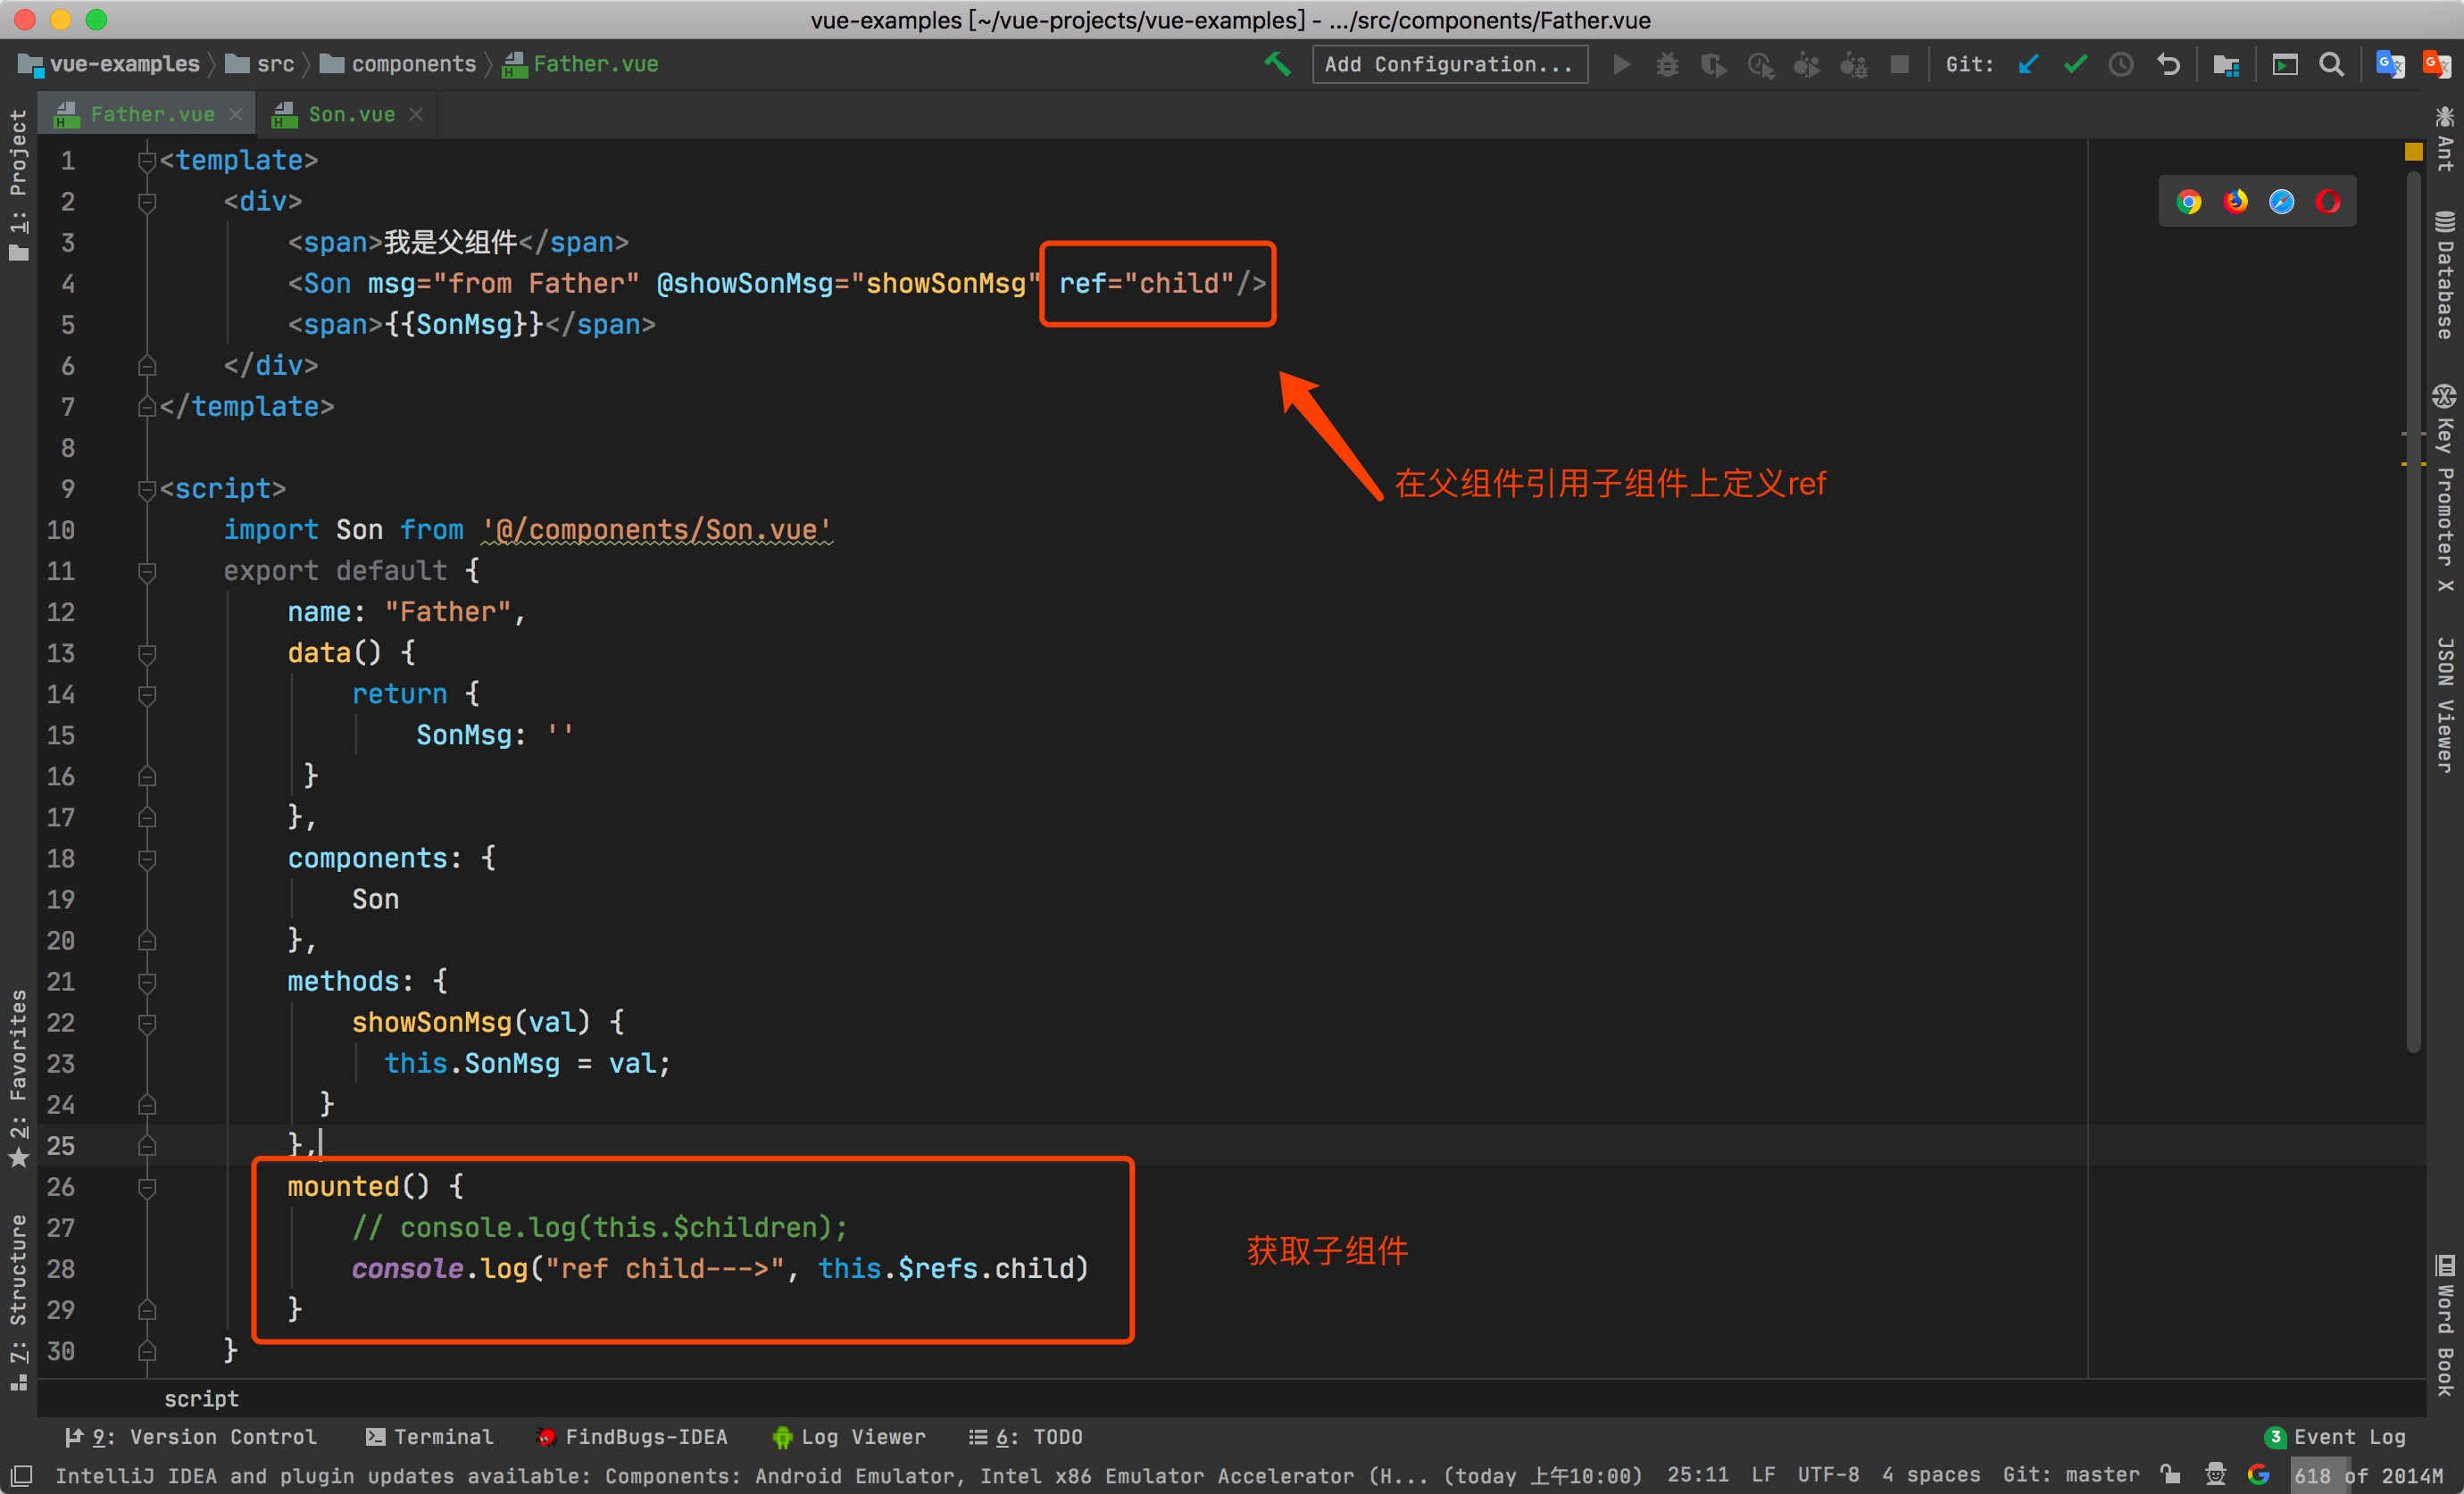The height and width of the screenshot is (1494, 2464).
Task: Open the Terminal tool window
Action: [x=429, y=1436]
